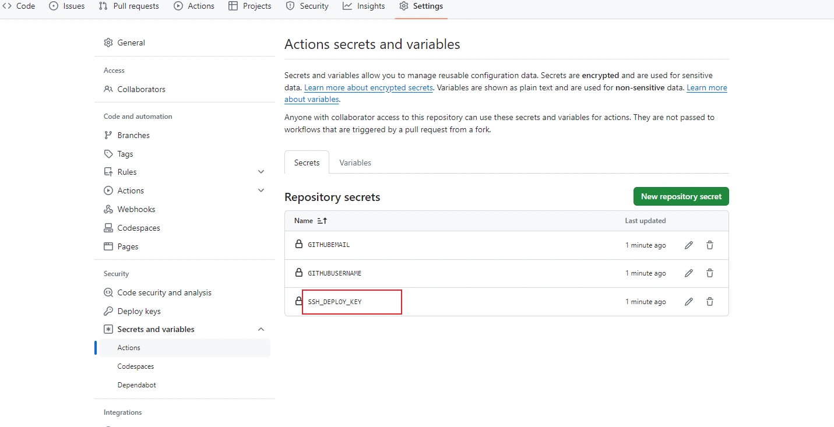The height and width of the screenshot is (427, 834).
Task: Click the webhook icon beside Webhooks
Action: (108, 209)
